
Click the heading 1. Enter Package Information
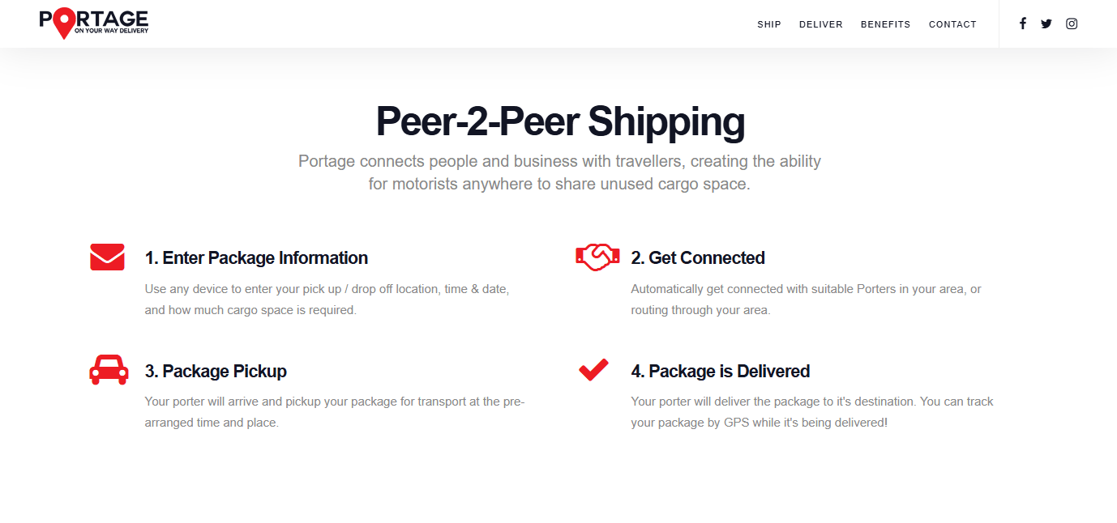256,257
